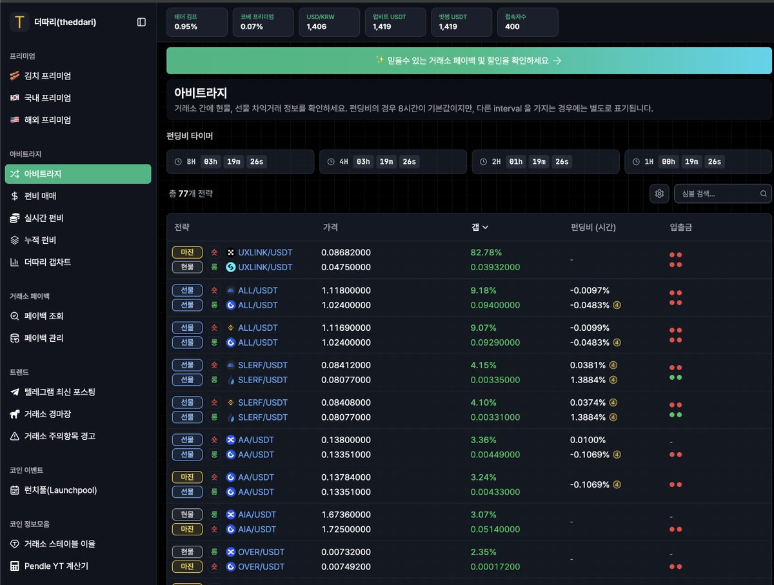Click the 1H funding timer clock icon
The height and width of the screenshot is (585, 774).
tap(636, 162)
